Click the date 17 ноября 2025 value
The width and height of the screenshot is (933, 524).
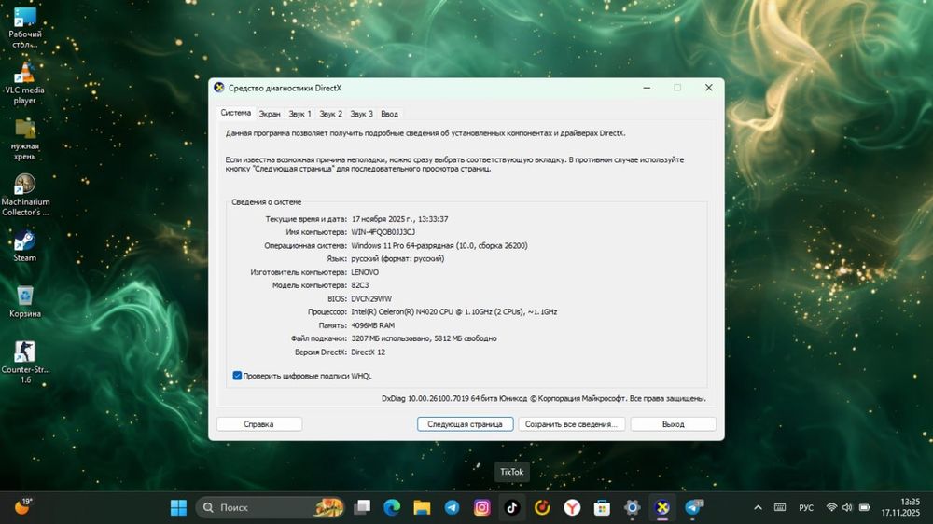point(400,219)
